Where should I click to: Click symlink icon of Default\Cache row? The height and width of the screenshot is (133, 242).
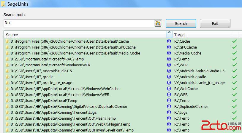(169, 41)
